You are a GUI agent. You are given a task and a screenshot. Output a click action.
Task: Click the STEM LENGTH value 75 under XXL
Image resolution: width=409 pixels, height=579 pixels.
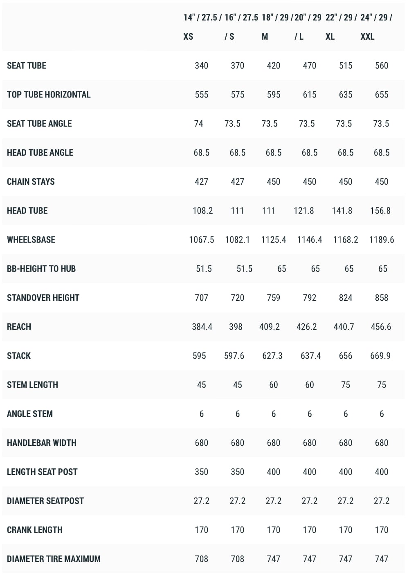pyautogui.click(x=382, y=385)
